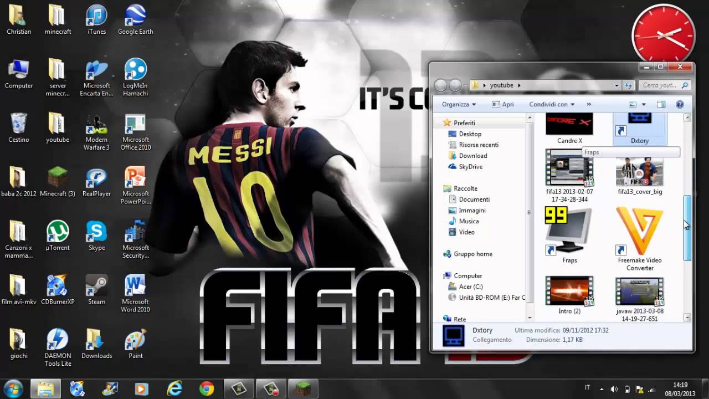This screenshot has height=399, width=709.
Task: Select Freemake Video Converter shortcut in Explorer
Action: pyautogui.click(x=640, y=239)
